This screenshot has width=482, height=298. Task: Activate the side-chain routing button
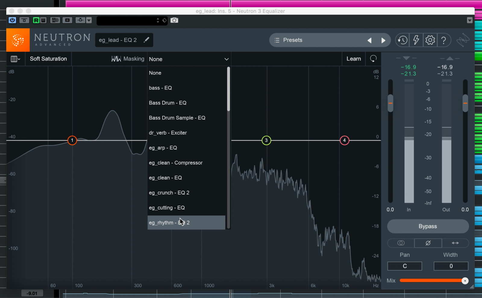pos(80,20)
